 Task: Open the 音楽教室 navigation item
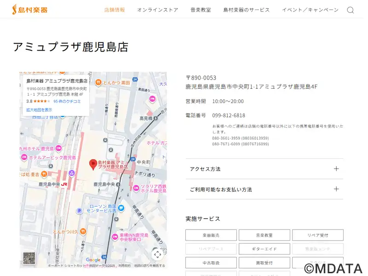(x=201, y=10)
